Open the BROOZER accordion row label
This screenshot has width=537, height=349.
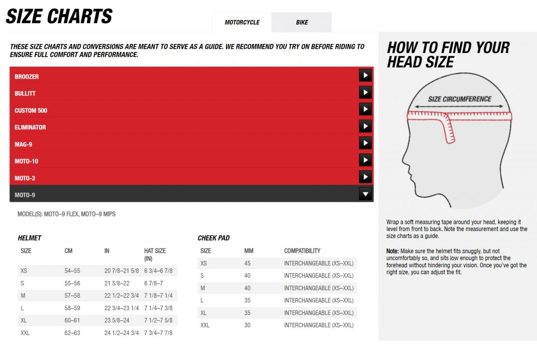(27, 77)
